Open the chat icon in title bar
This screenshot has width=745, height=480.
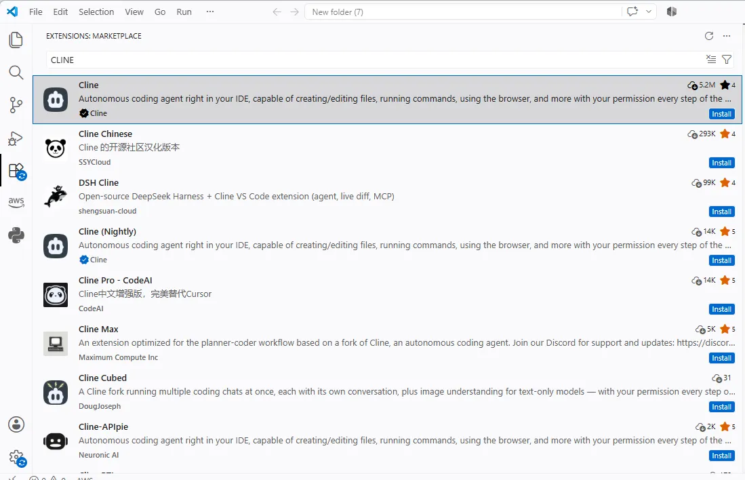[x=632, y=12]
